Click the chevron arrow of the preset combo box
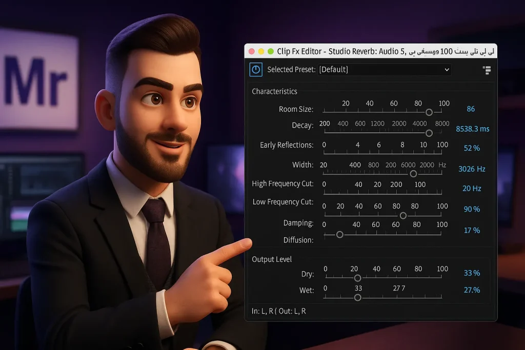This screenshot has width=525, height=350. [x=447, y=70]
